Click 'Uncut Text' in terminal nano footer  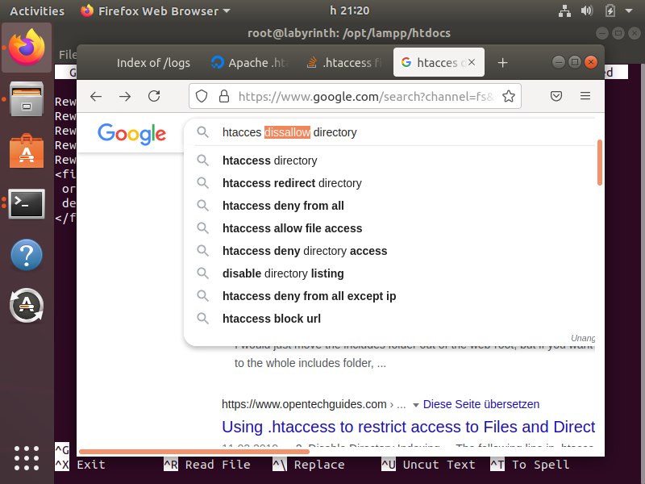[x=439, y=465]
